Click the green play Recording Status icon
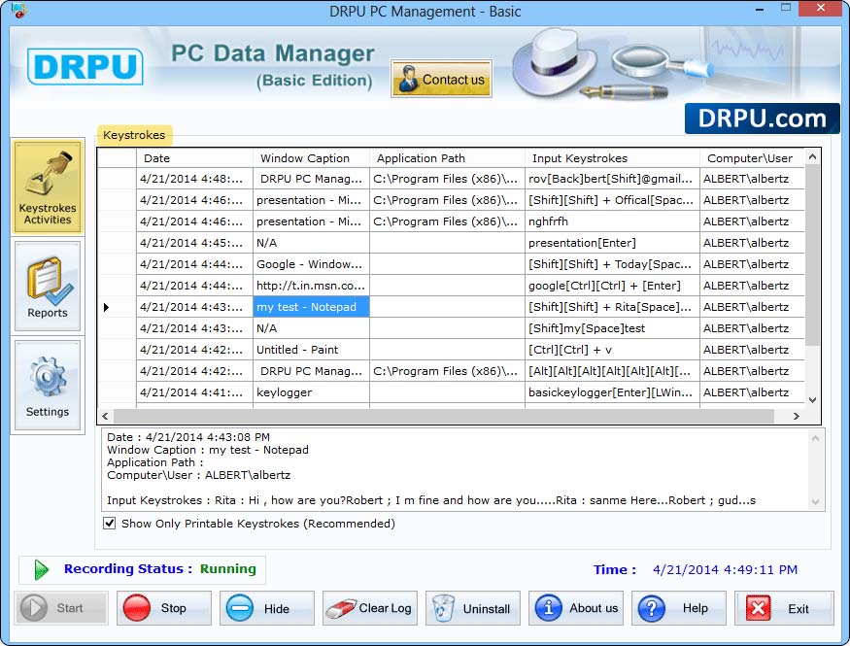The image size is (850, 646). (41, 569)
